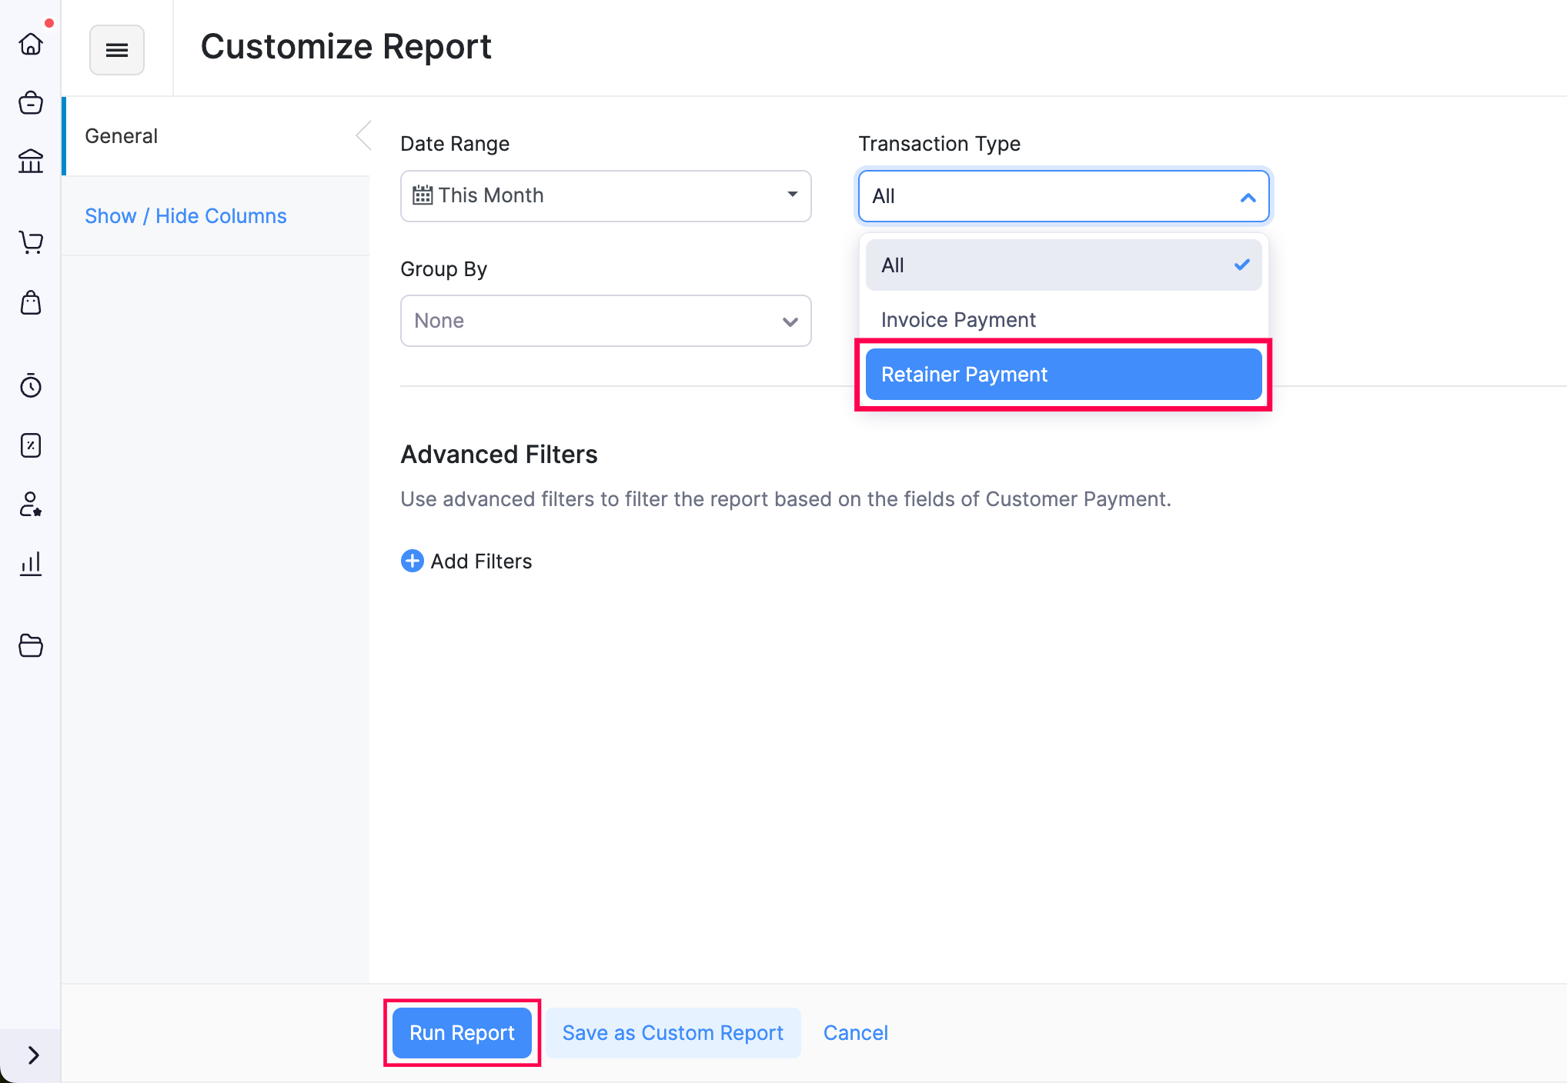Screen dimensions: 1567x1083
Task: Select All in Transaction Type list
Action: 1062,265
